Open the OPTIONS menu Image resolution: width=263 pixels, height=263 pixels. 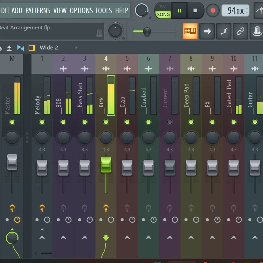pos(81,10)
